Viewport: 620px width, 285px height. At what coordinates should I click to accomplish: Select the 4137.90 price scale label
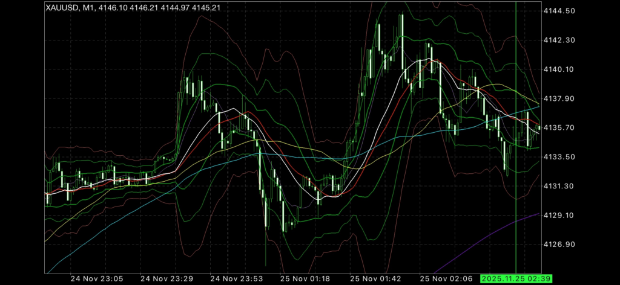(x=559, y=98)
